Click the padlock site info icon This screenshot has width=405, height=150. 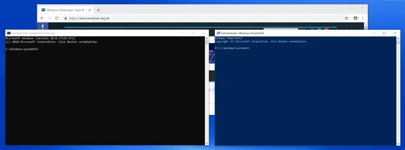point(66,18)
